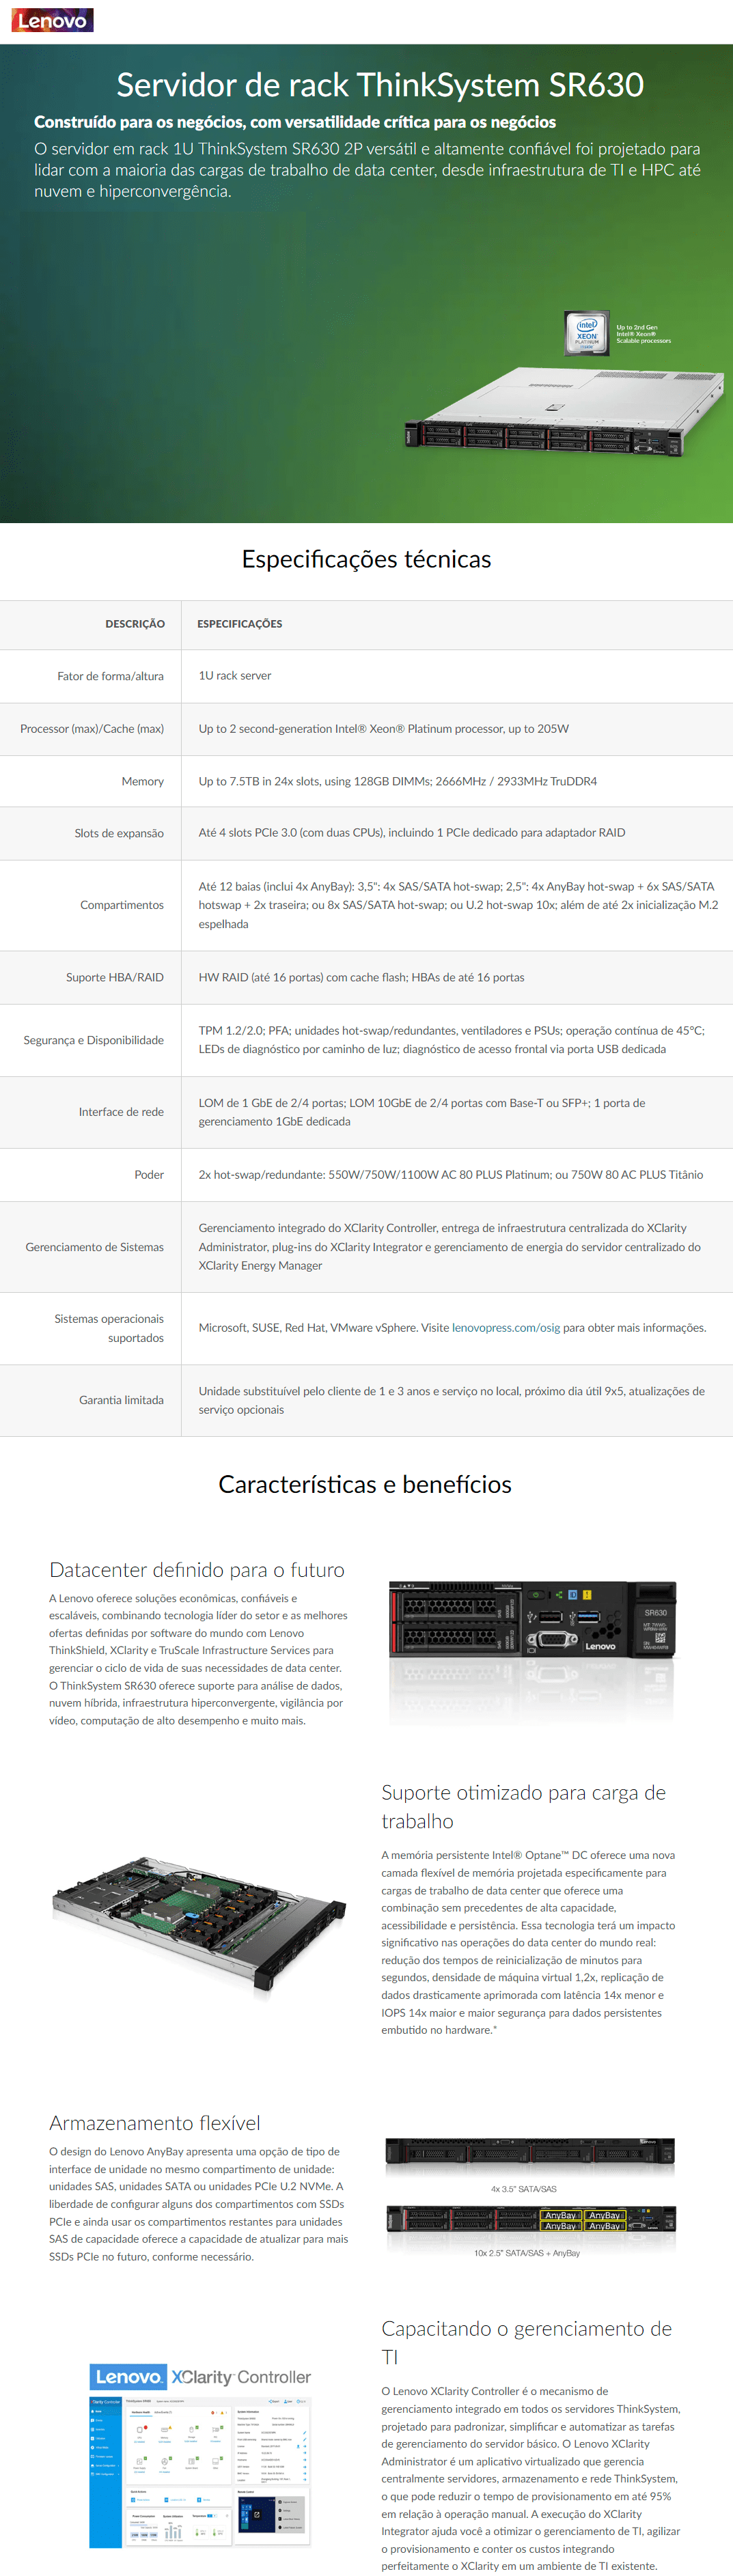Click the 10x 2.5" AnyBay server image
The width and height of the screenshot is (733, 2576).
tap(530, 2220)
